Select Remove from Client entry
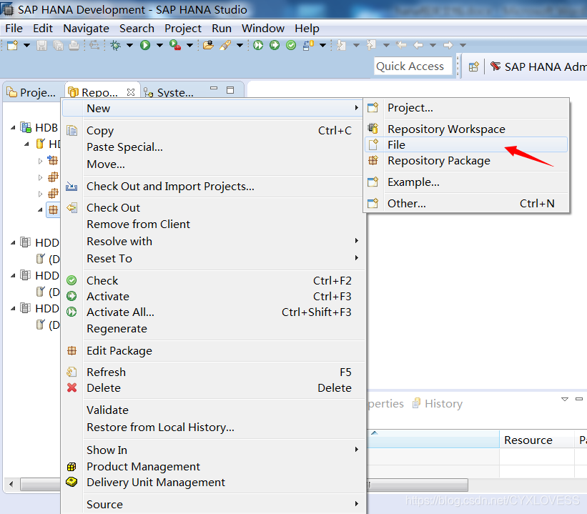This screenshot has width=587, height=514. [213, 224]
